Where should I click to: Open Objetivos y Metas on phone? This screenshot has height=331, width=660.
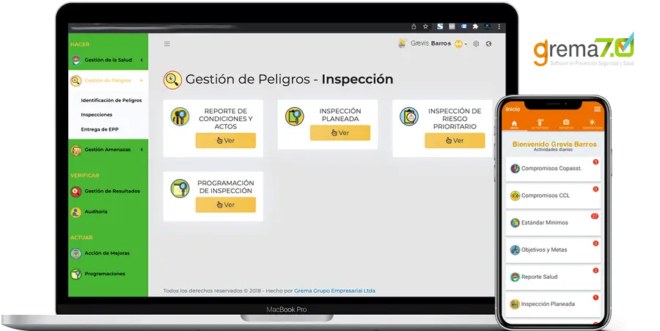point(553,250)
